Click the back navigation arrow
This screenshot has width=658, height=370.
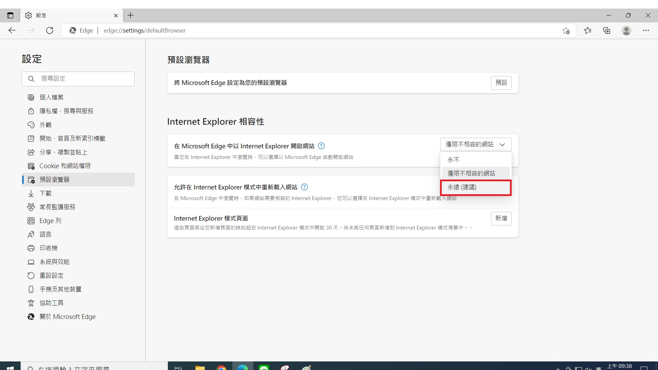pyautogui.click(x=12, y=30)
